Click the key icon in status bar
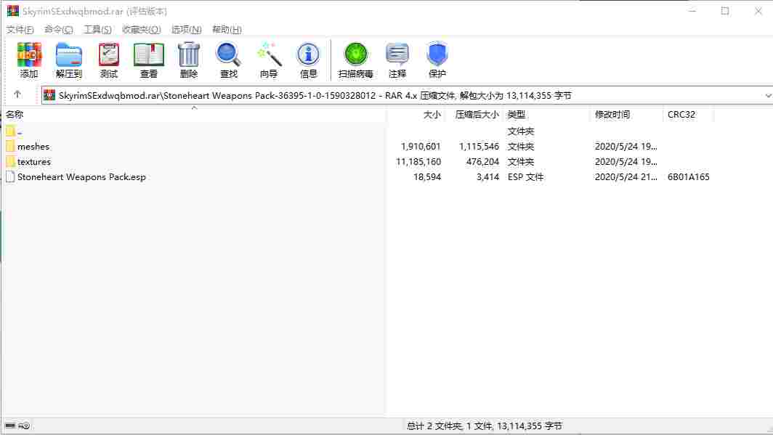This screenshot has width=773, height=435. (x=25, y=426)
